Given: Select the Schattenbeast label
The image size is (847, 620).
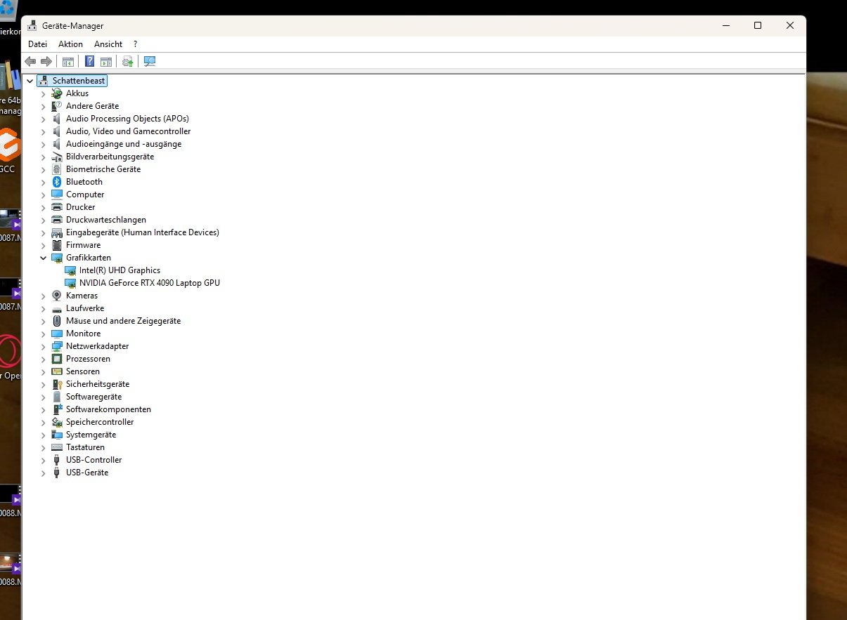Looking at the screenshot, I should [79, 81].
